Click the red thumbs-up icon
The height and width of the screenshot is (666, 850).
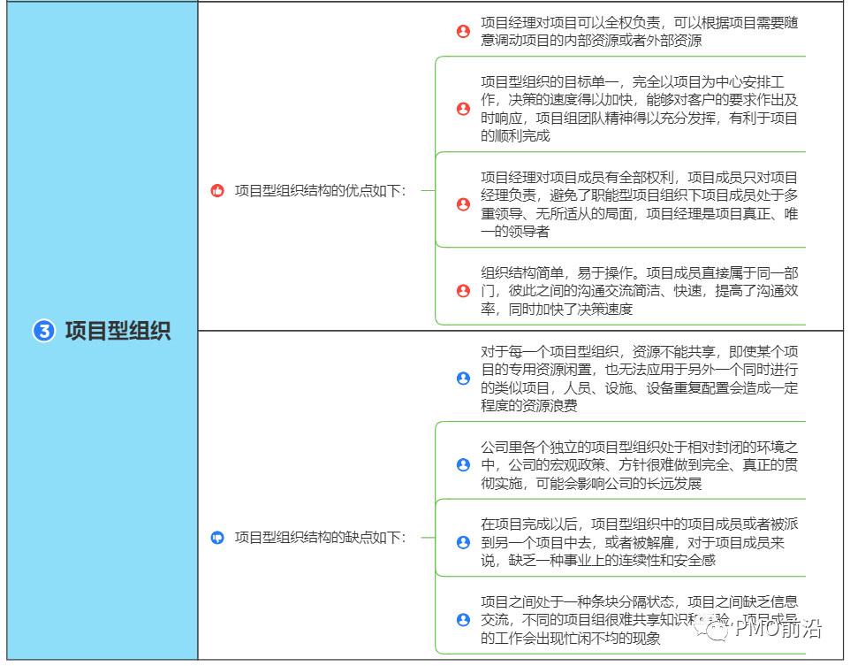pos(217,190)
